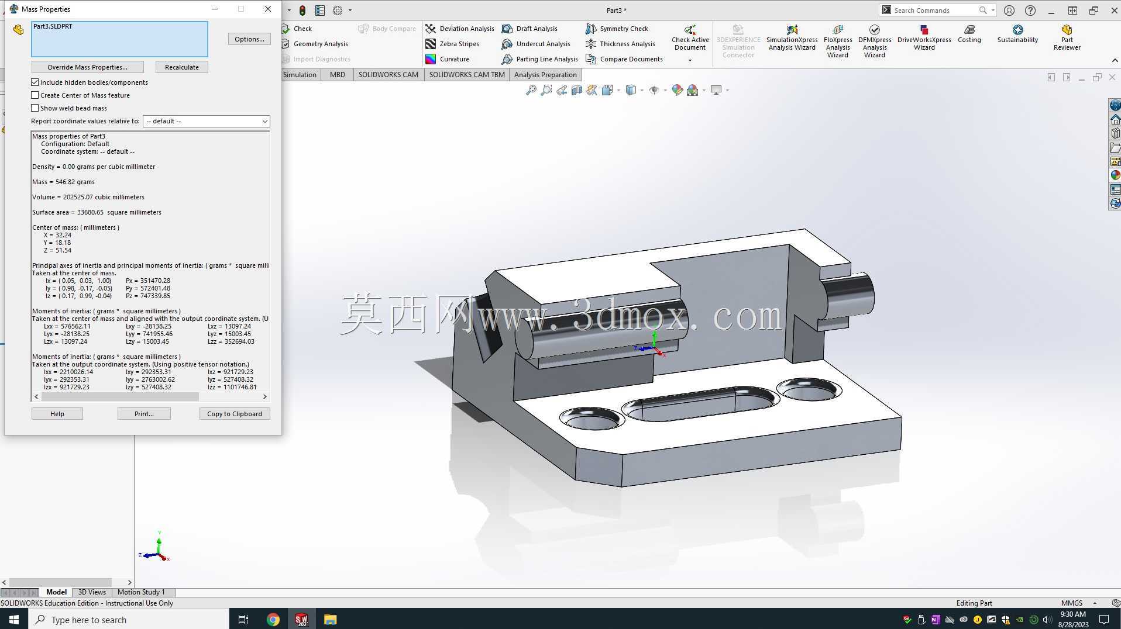The width and height of the screenshot is (1121, 629).
Task: Expand View Orientation dropdown arrow
Action: point(618,90)
